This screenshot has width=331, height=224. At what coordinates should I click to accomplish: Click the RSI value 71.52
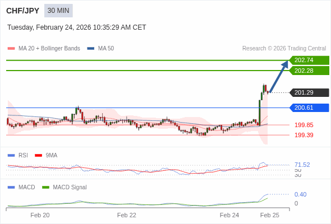pos(302,165)
